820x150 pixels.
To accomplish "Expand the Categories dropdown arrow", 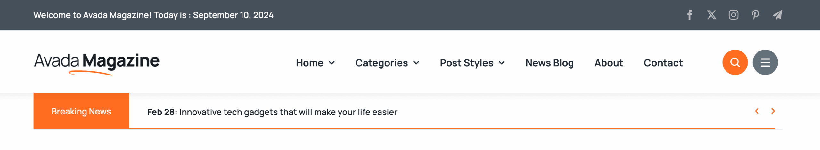I will click(x=416, y=63).
